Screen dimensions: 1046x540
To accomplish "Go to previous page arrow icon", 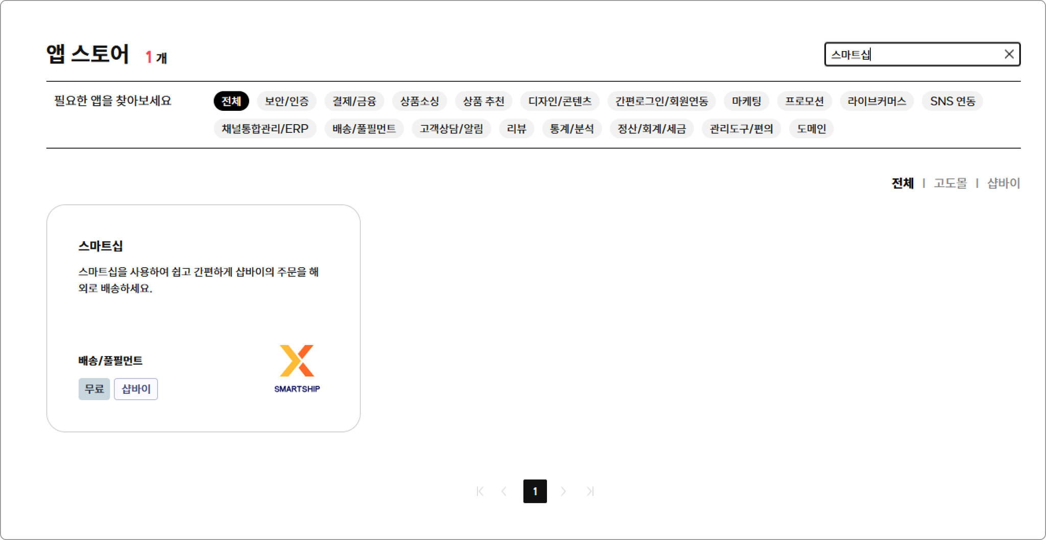I will (504, 491).
